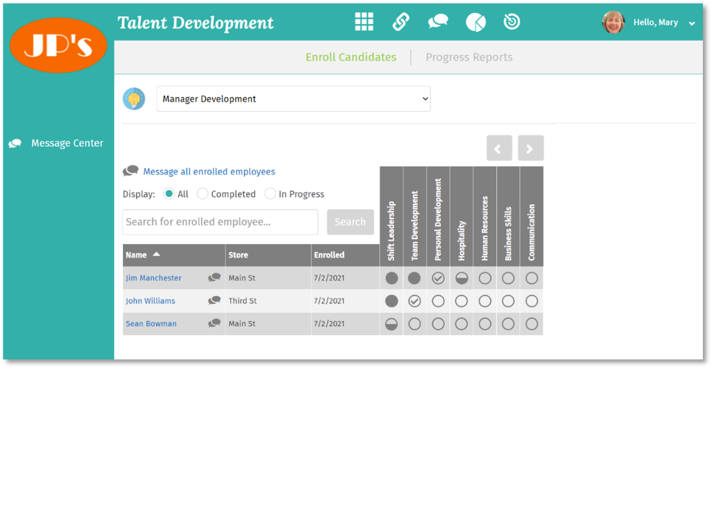Select the All display radio button
The image size is (713, 507).
click(x=169, y=194)
